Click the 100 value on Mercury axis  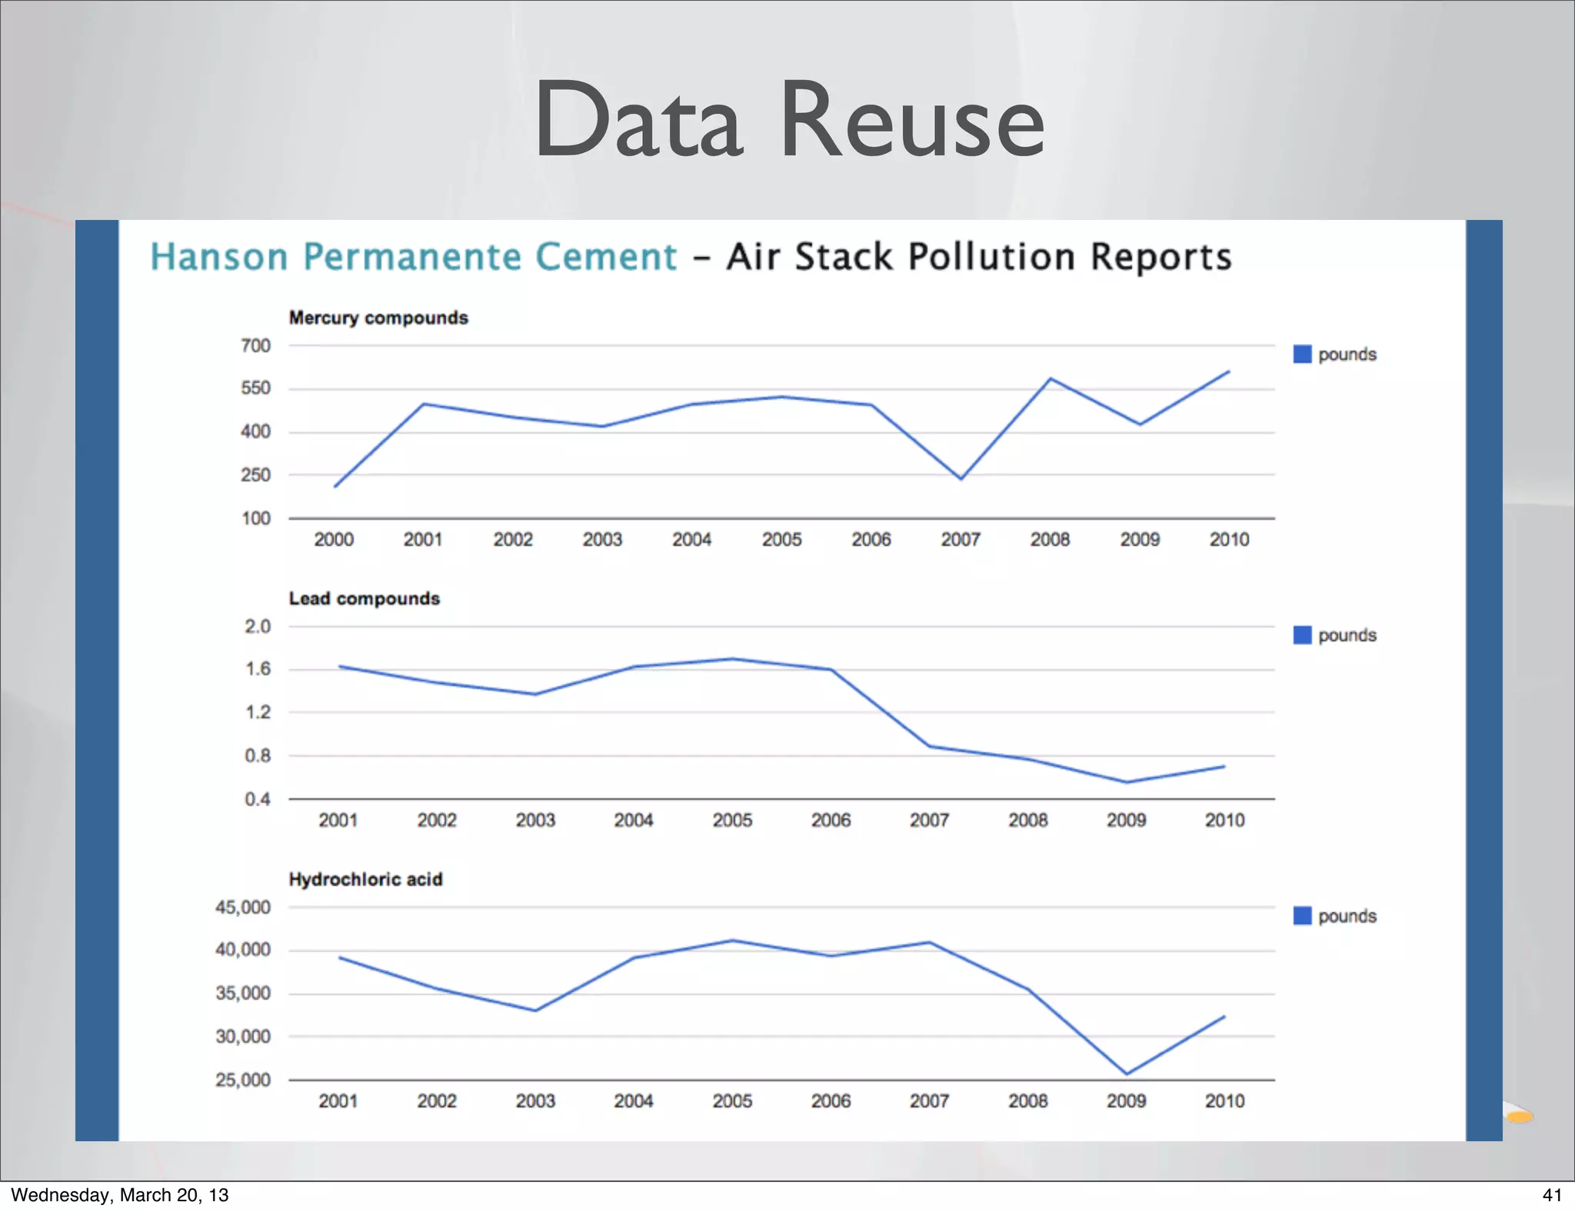coord(256,518)
